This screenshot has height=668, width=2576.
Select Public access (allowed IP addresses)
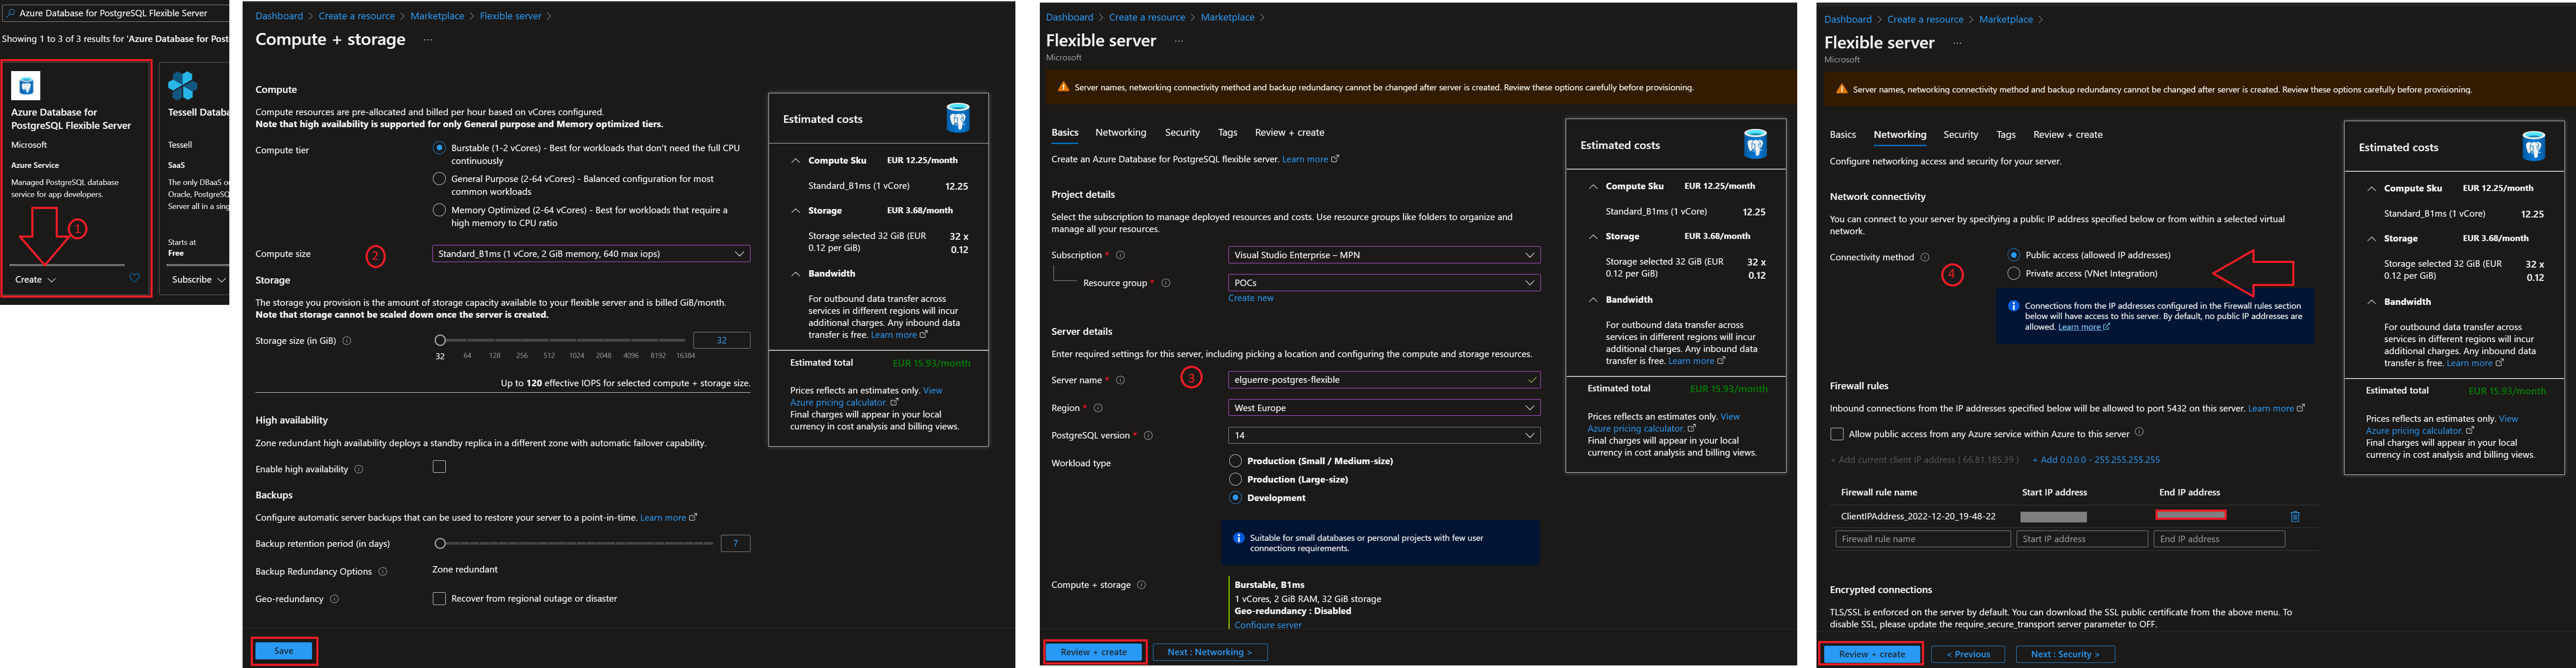[x=2014, y=256]
